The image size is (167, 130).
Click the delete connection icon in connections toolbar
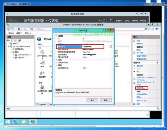[20, 41]
